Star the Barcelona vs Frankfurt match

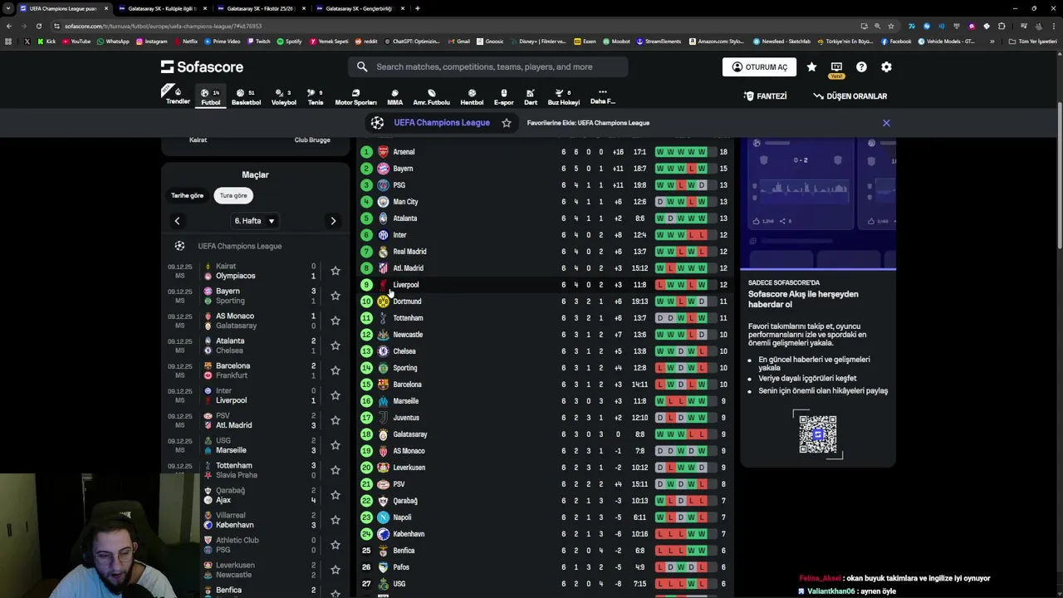pyautogui.click(x=336, y=370)
